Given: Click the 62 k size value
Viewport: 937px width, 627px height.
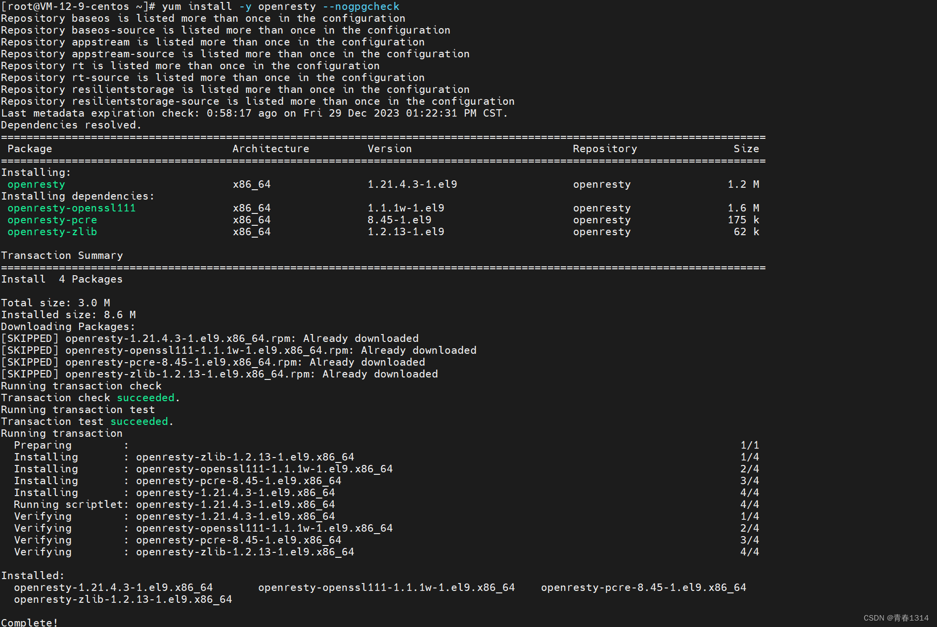Looking at the screenshot, I should click(x=747, y=232).
